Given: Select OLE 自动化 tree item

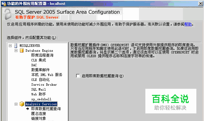Looking at the screenshot, I should point(40,80).
